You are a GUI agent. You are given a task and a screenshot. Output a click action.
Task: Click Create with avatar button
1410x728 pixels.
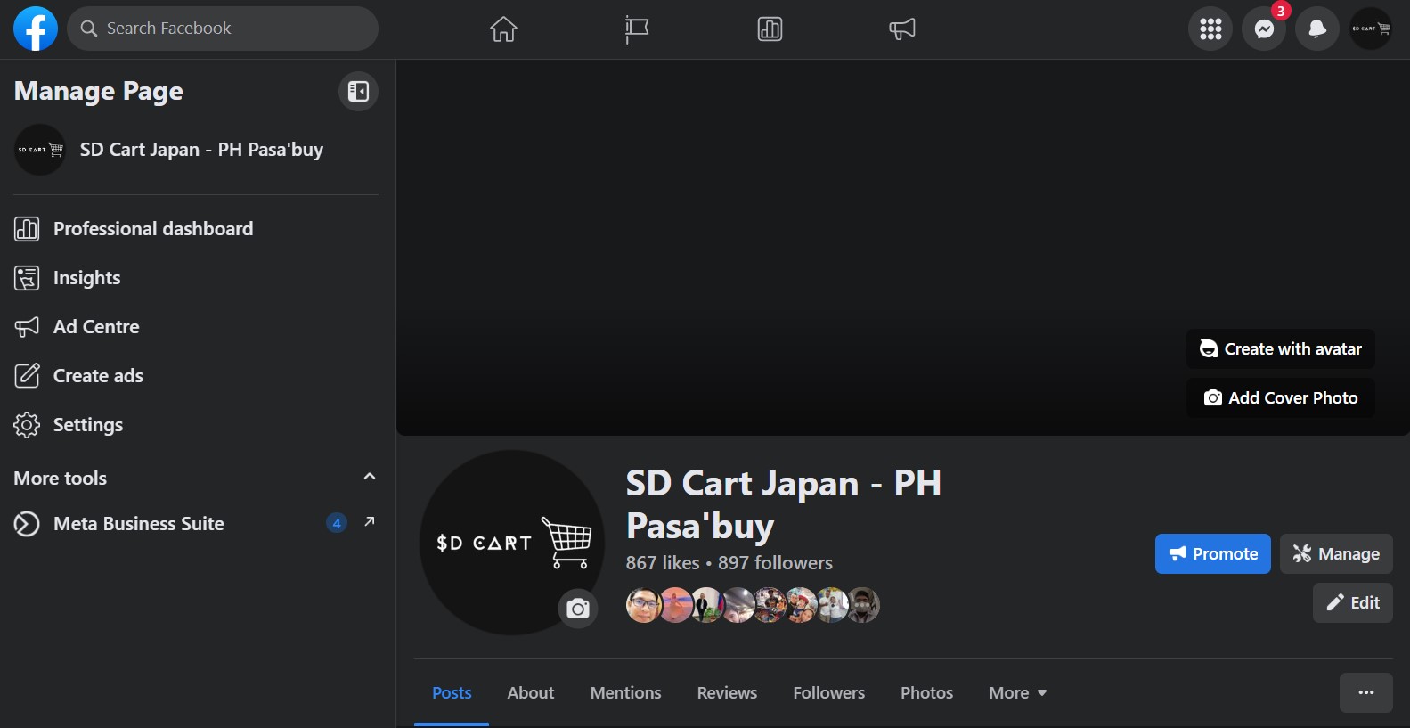(1281, 349)
